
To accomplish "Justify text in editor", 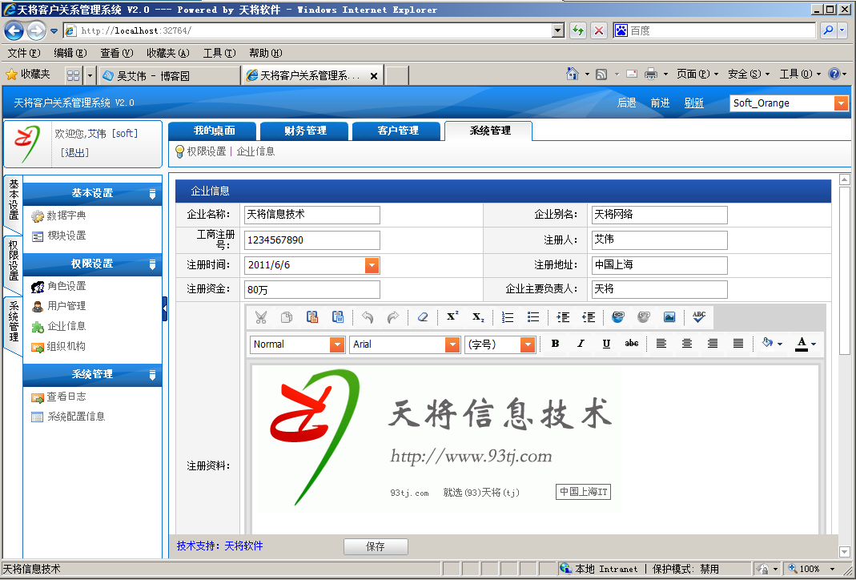I will click(738, 344).
